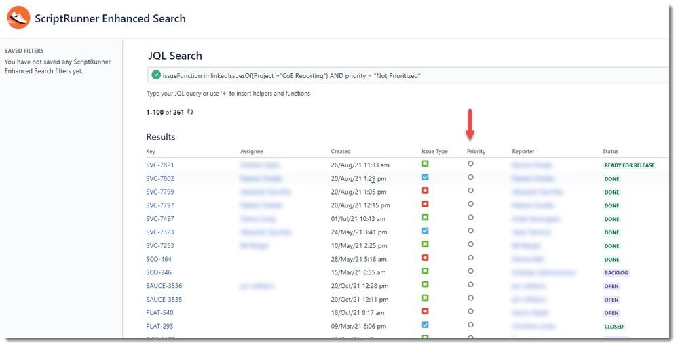Click the task icon in SVC-7802 row
Screen dimensions: 678x347
(425, 177)
